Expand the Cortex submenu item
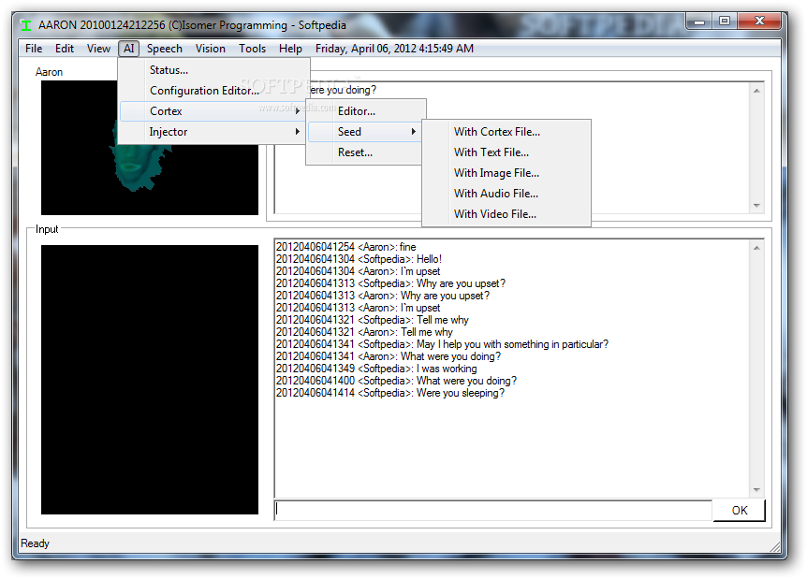Viewport: 807px width, 579px height. (213, 111)
